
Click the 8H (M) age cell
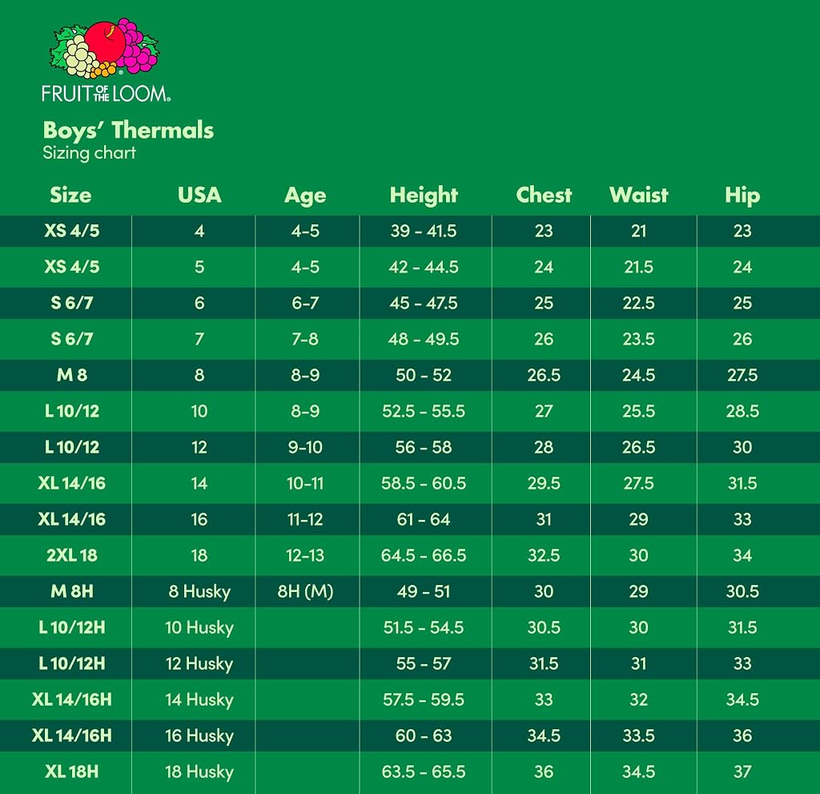pyautogui.click(x=305, y=591)
